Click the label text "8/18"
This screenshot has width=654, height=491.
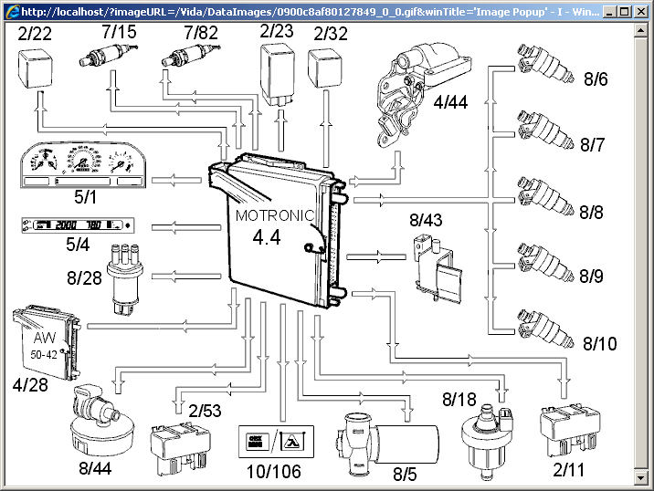click(x=459, y=400)
